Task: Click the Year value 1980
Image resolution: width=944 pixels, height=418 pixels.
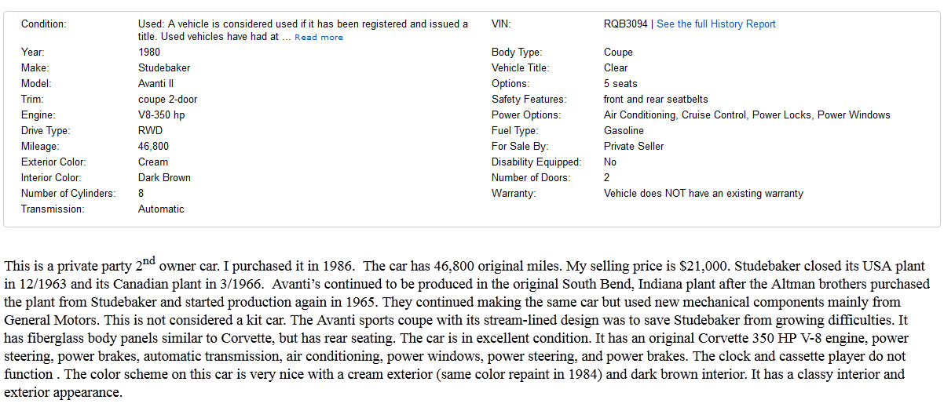Action: point(149,53)
